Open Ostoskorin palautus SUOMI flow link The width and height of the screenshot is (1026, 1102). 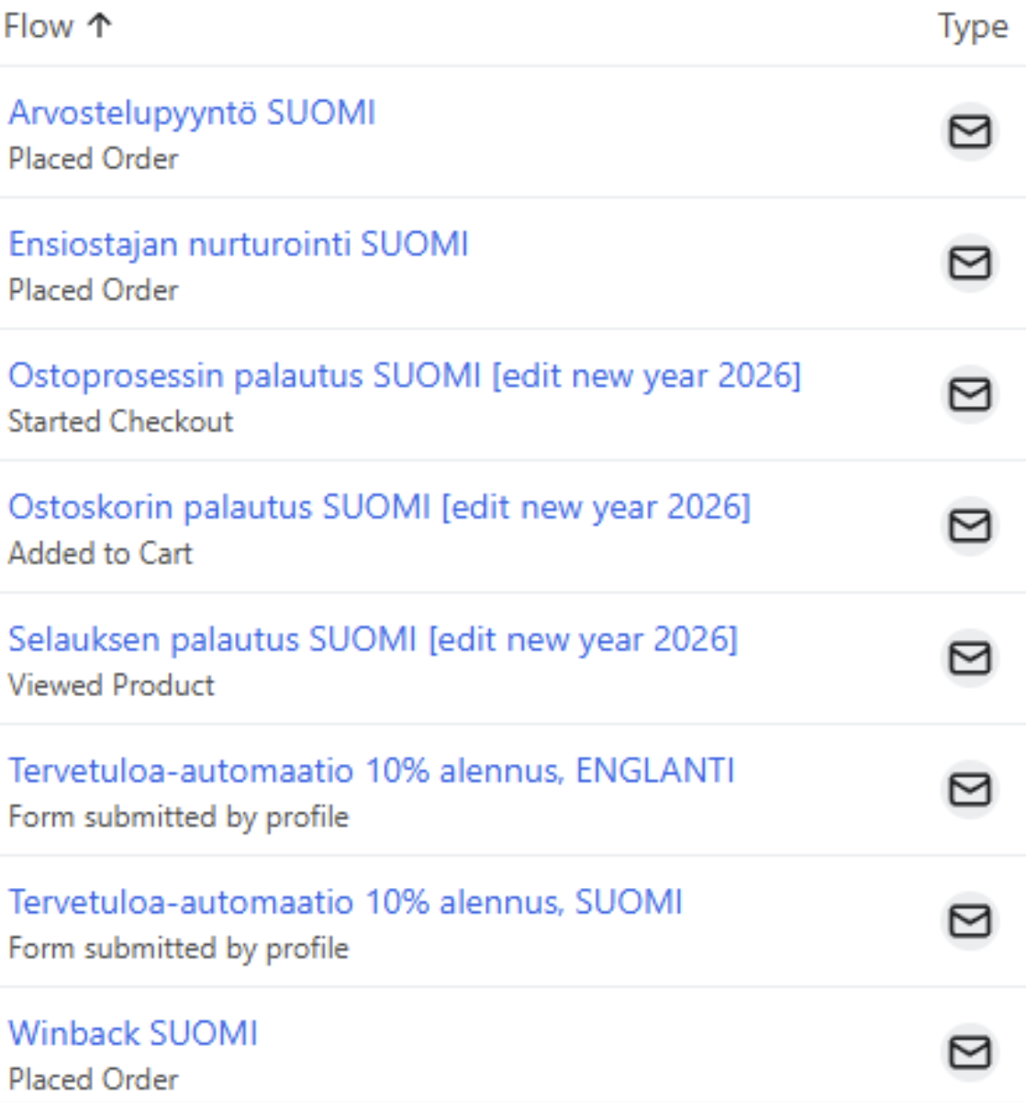click(378, 507)
